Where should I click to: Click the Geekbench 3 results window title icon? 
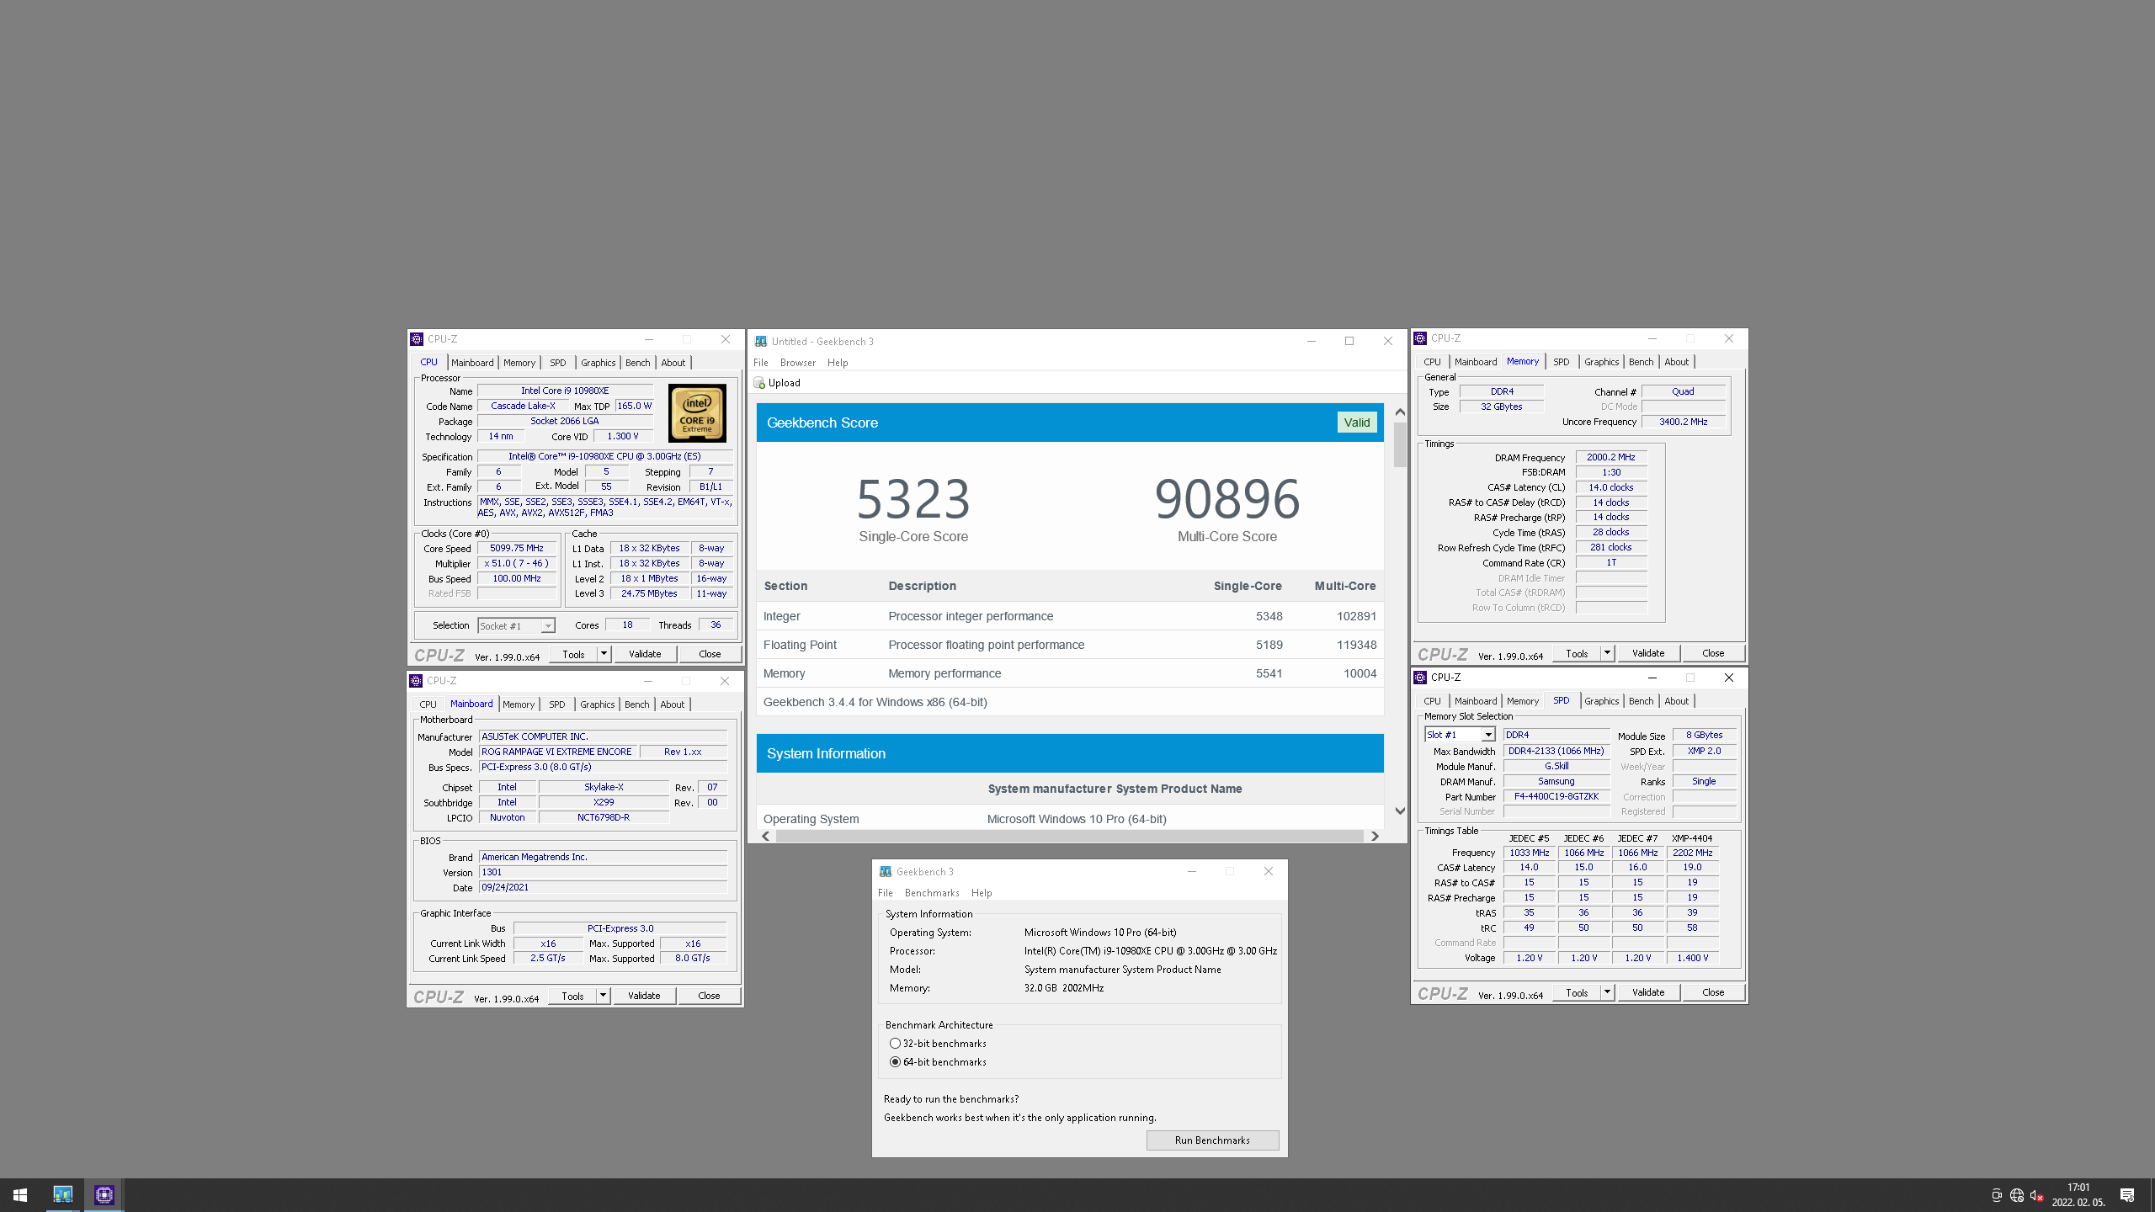click(761, 341)
